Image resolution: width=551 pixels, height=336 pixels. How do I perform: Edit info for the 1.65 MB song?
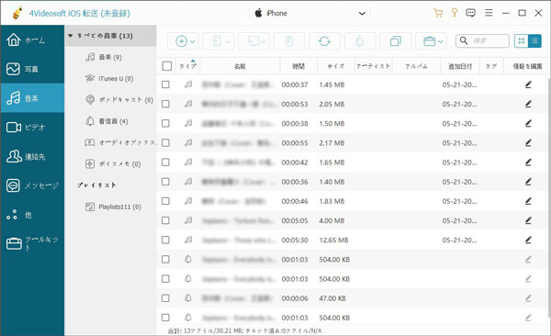pos(528,162)
